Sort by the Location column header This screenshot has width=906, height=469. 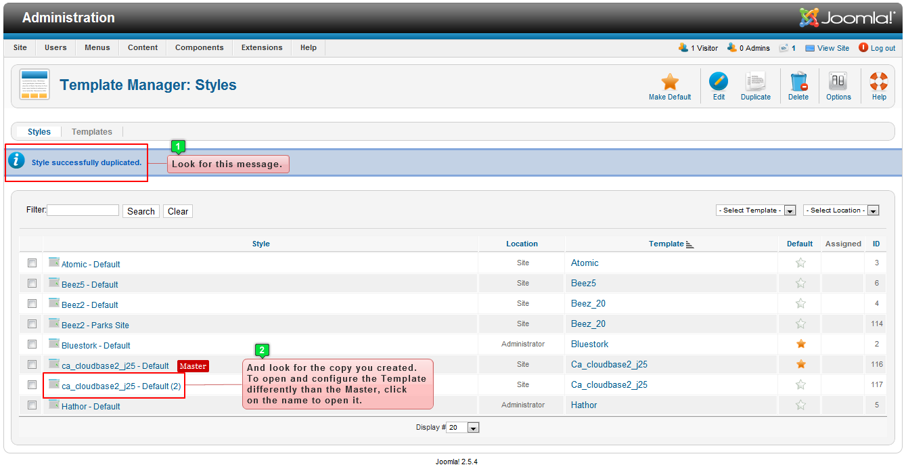tap(522, 244)
